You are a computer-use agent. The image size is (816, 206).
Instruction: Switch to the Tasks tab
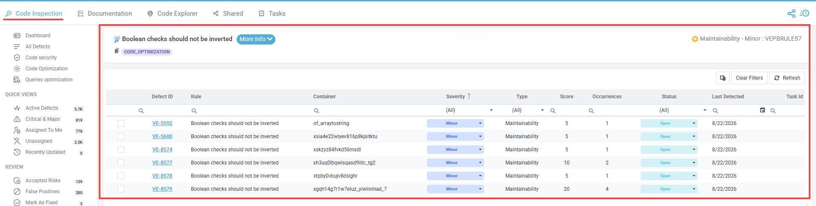coord(272,14)
